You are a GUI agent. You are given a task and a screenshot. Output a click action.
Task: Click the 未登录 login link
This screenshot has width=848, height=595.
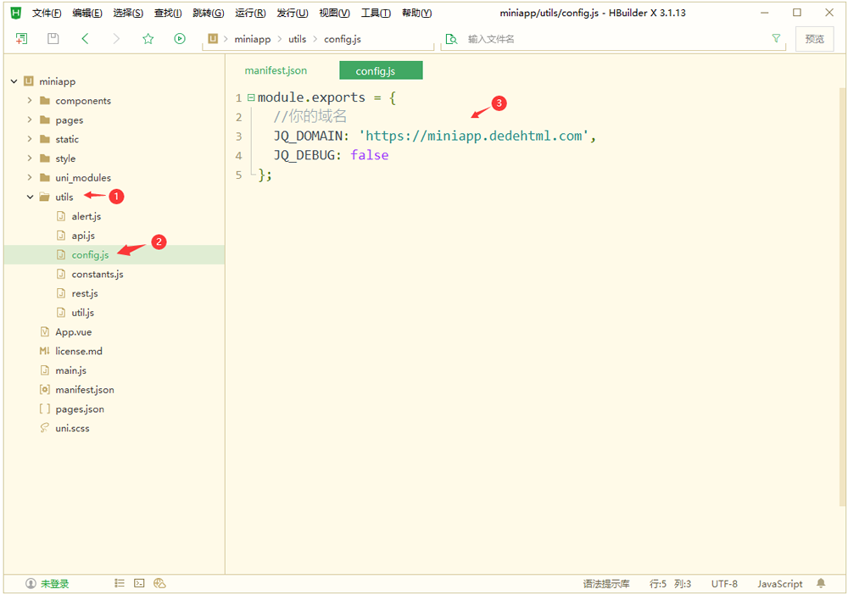coord(54,584)
